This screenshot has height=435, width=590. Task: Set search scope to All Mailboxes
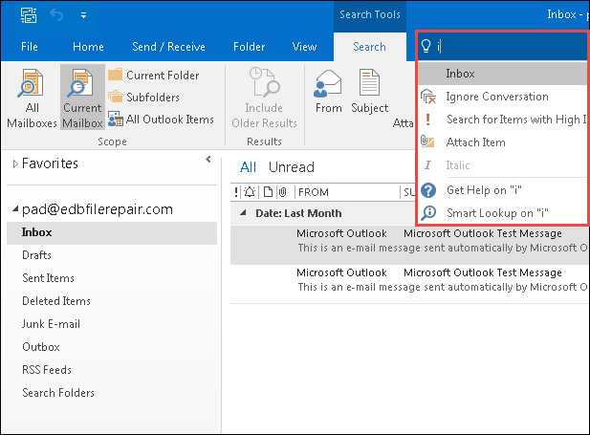[32, 98]
